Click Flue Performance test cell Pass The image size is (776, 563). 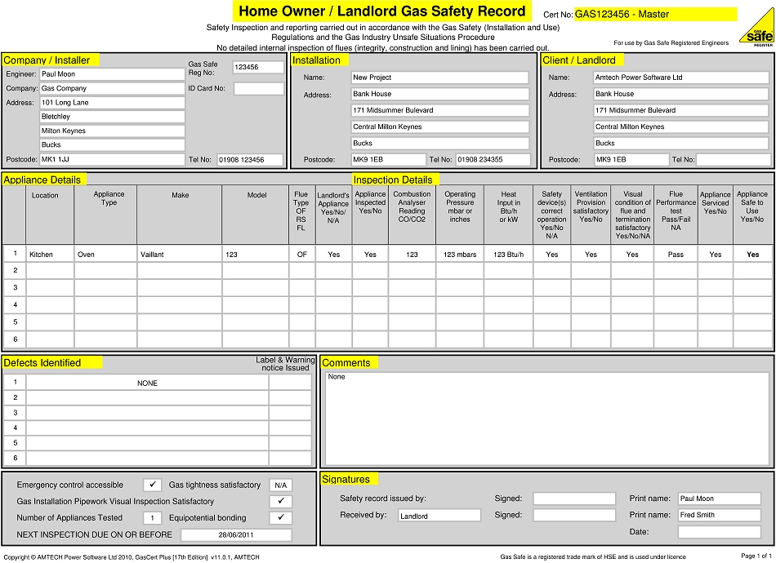click(x=676, y=254)
